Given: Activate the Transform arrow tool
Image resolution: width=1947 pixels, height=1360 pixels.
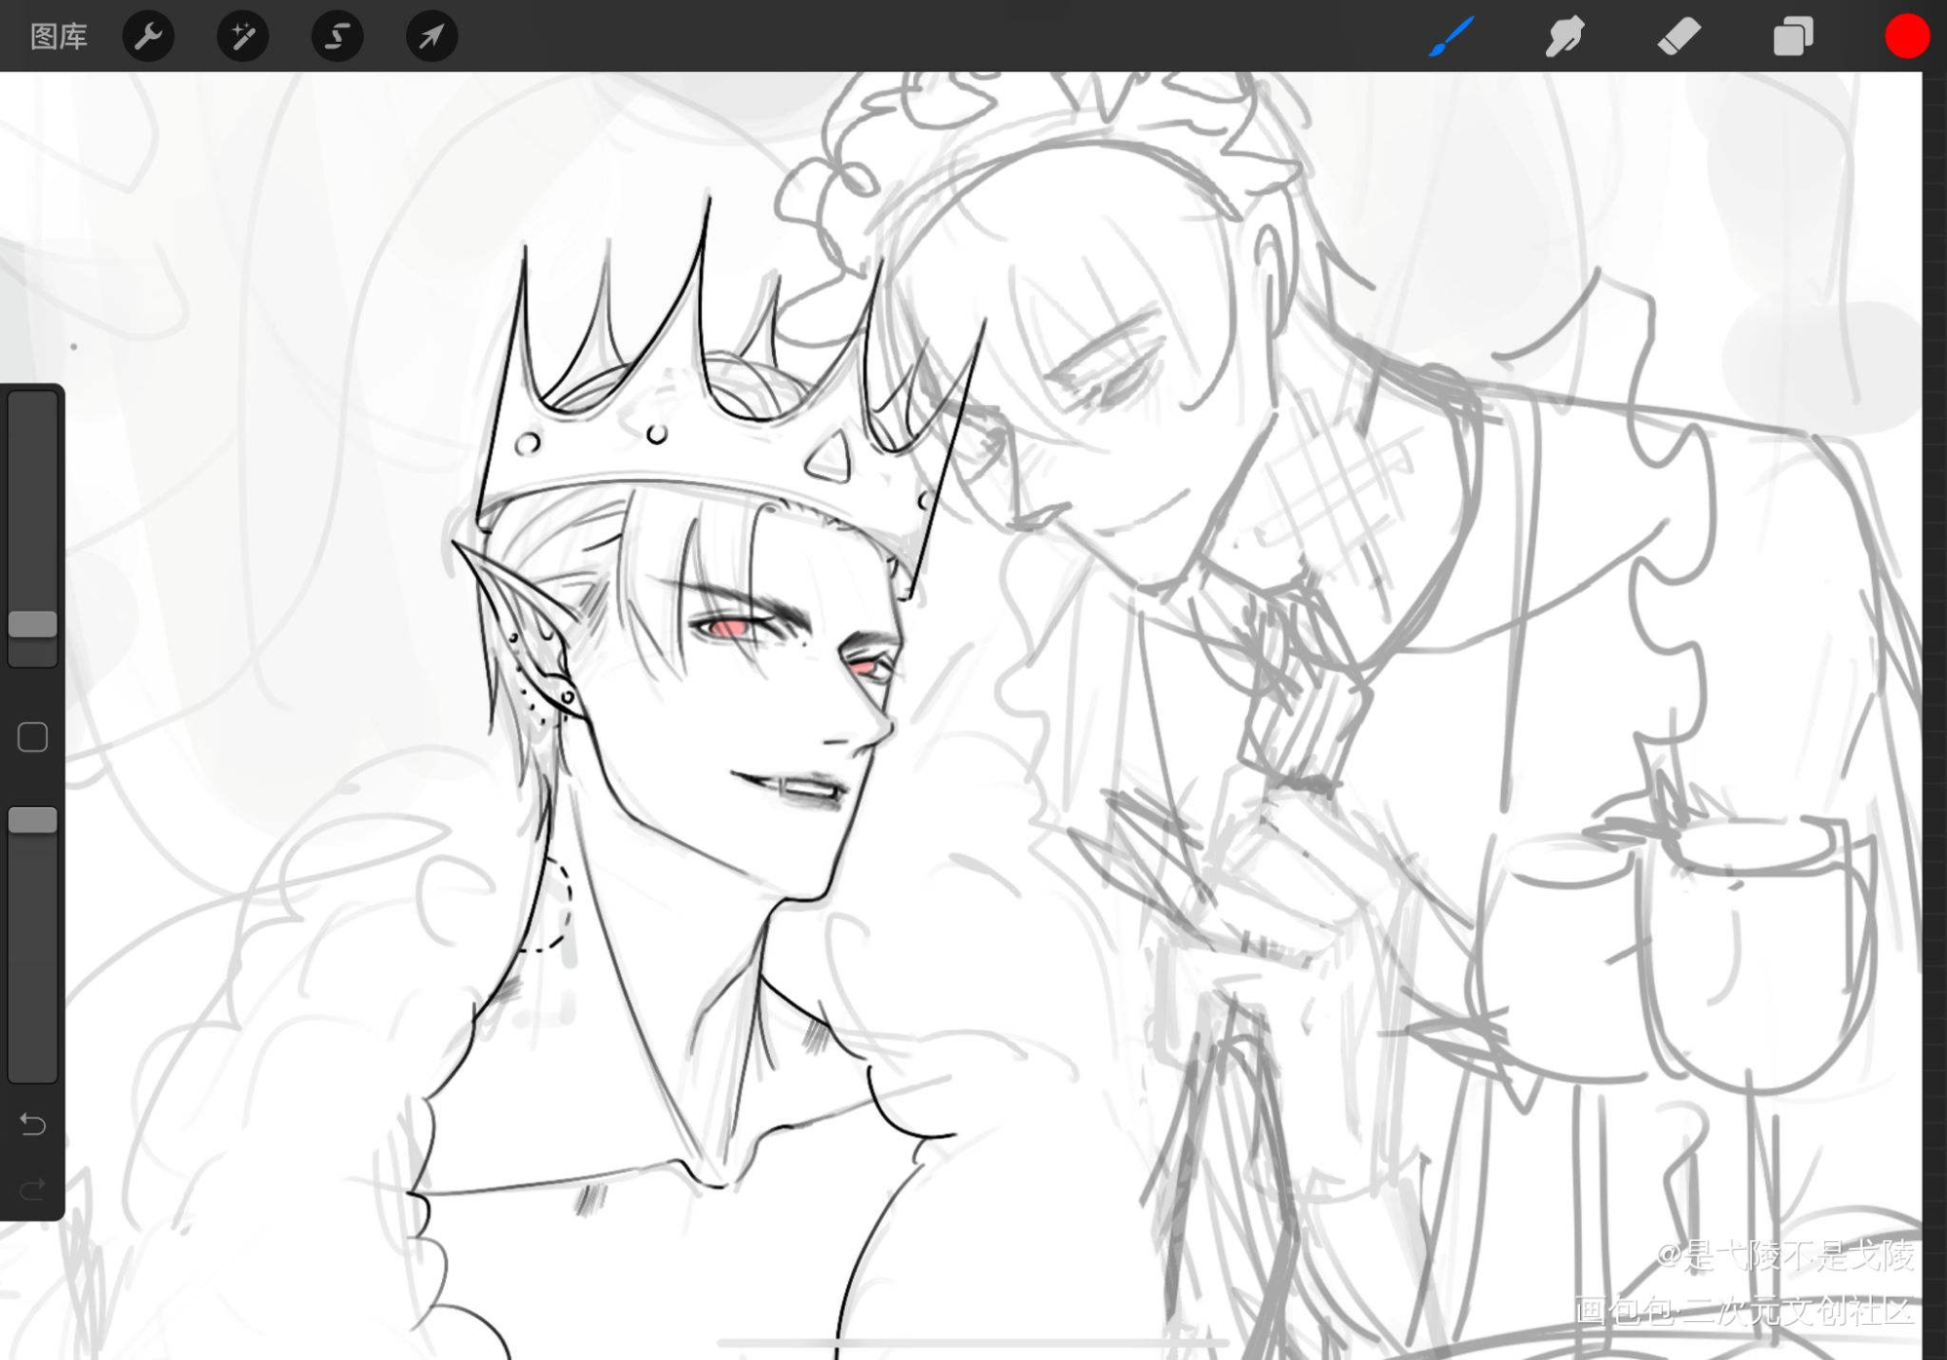Looking at the screenshot, I should point(431,37).
